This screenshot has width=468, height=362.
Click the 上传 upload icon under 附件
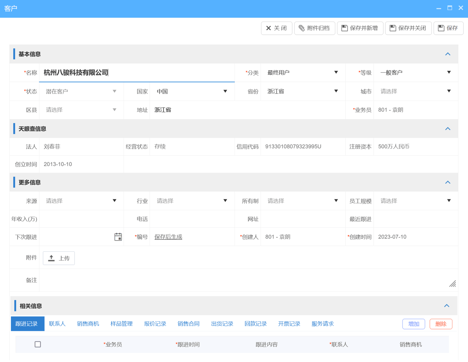pos(52,258)
